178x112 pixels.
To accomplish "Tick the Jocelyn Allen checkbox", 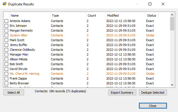I will (6, 35).
